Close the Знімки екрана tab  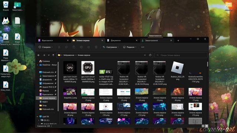[102, 40]
